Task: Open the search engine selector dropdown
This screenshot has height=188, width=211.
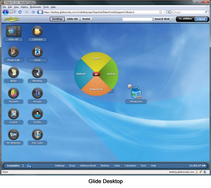Action: pyautogui.click(x=170, y=12)
